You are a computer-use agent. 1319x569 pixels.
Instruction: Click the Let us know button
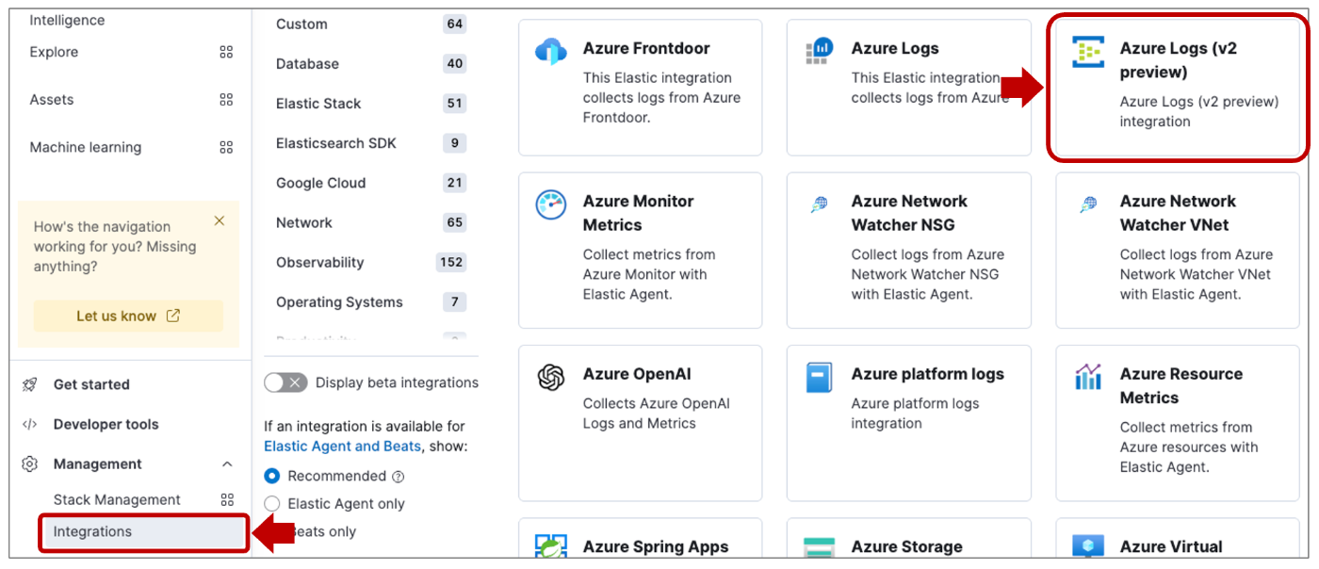click(x=128, y=317)
